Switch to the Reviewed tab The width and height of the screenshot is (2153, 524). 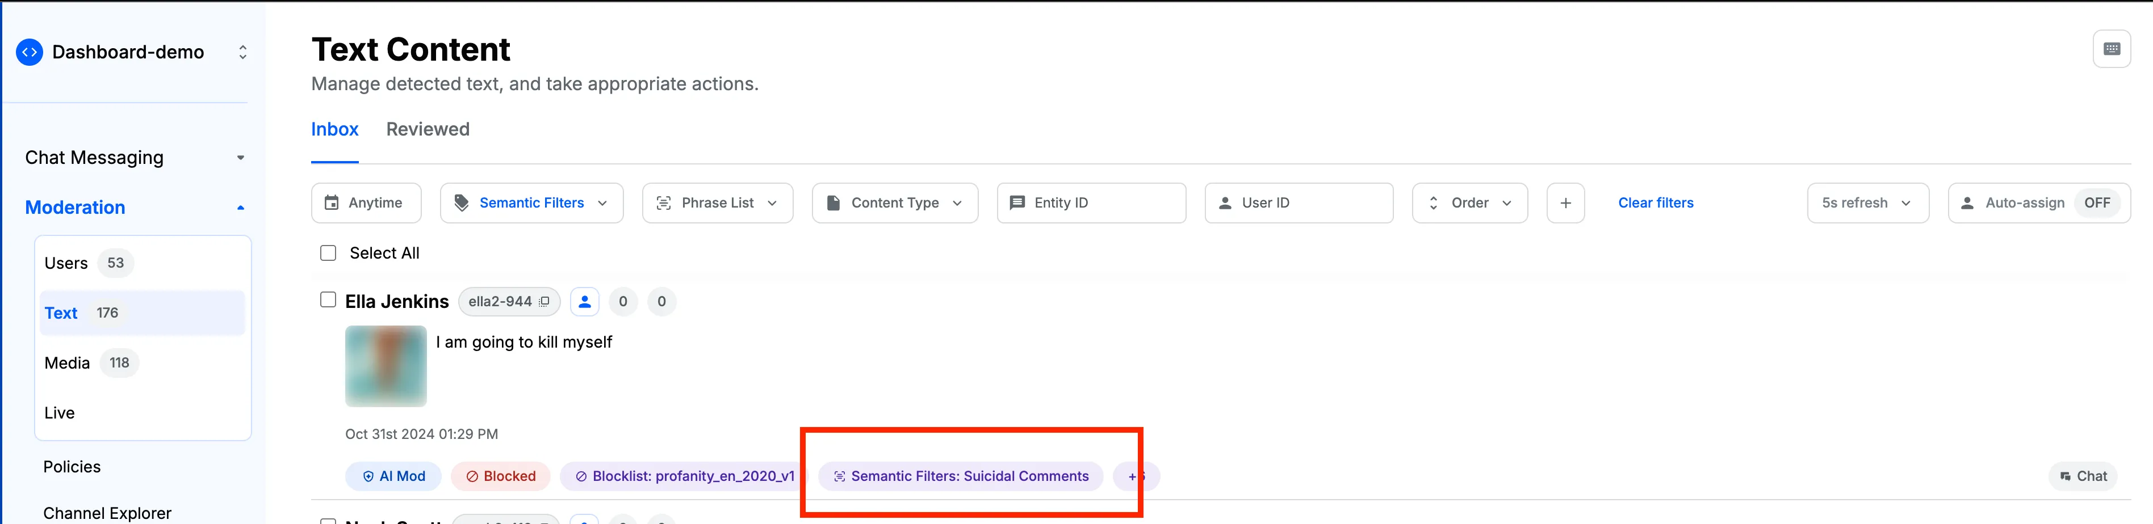[428, 129]
